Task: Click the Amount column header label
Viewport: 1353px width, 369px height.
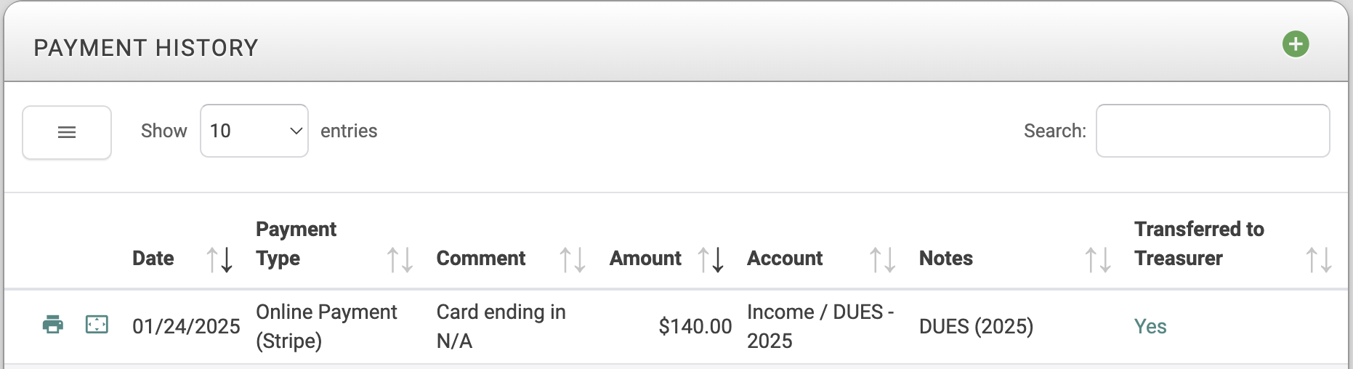Action: [x=645, y=258]
